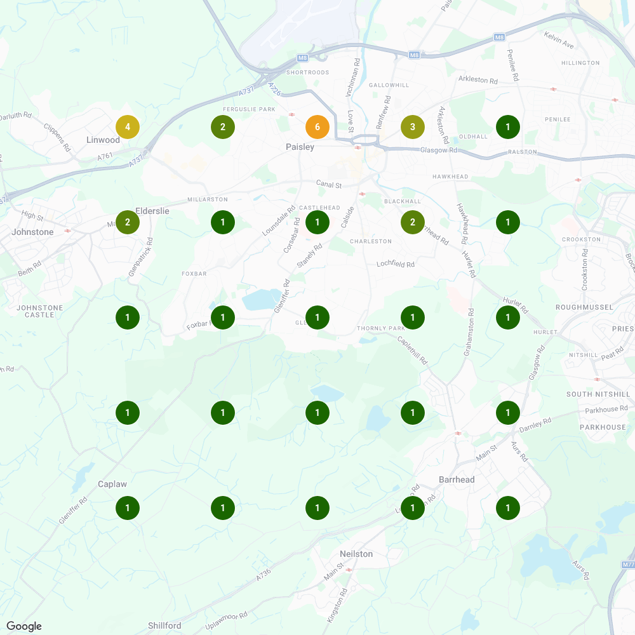Image resolution: width=635 pixels, height=635 pixels.
Task: Open the Google logo link
Action: 24,626
